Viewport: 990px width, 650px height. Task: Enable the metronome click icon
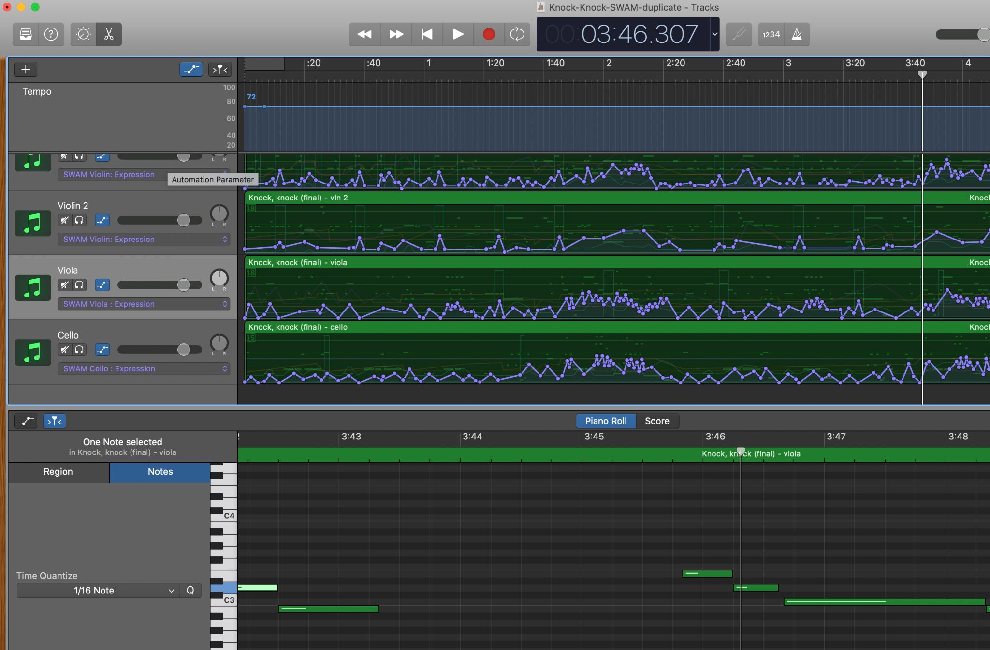tap(797, 34)
